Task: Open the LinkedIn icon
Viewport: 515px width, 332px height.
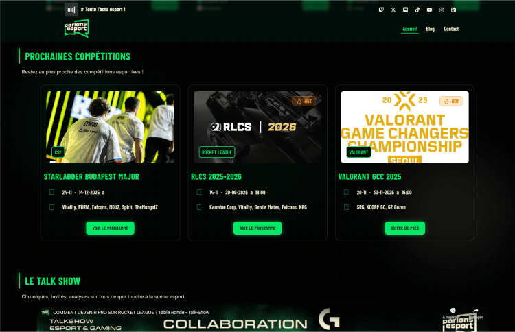Action: click(x=454, y=10)
